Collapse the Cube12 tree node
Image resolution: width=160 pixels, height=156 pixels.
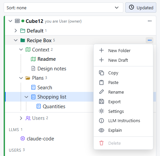pos(10,21)
